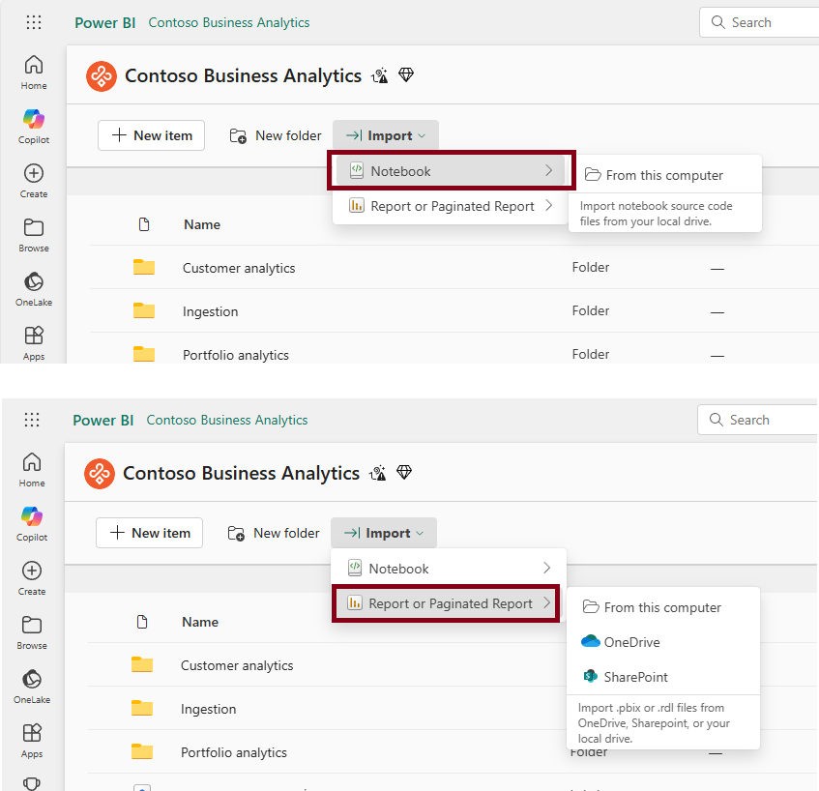The height and width of the screenshot is (791, 819).
Task: Choose From this computer in Notebook submenu
Action: pyautogui.click(x=664, y=175)
